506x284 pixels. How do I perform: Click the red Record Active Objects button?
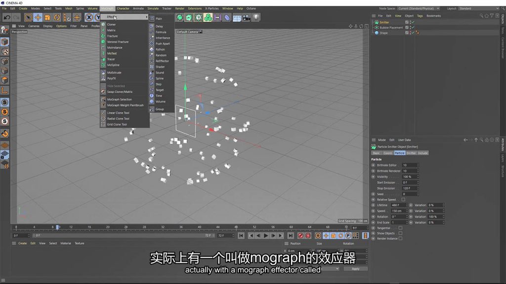click(300, 236)
